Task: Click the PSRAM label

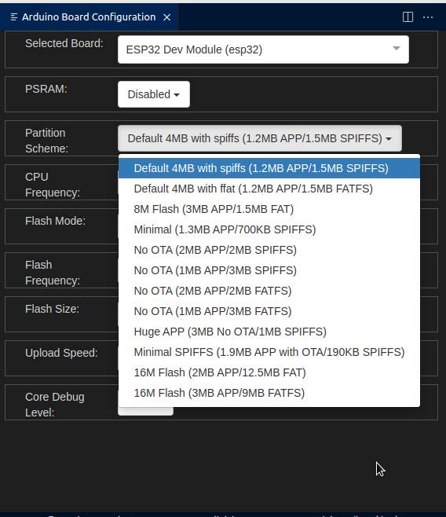Action: (46, 89)
